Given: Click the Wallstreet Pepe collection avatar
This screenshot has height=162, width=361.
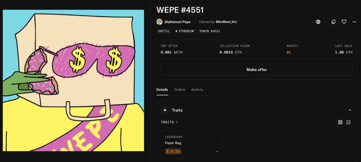Looking at the screenshot, I should point(159,22).
